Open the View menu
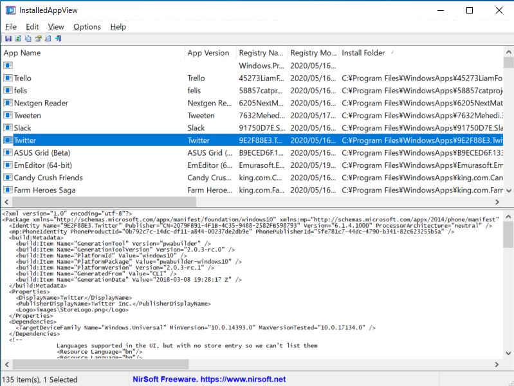The height and width of the screenshot is (386, 514). click(x=56, y=27)
